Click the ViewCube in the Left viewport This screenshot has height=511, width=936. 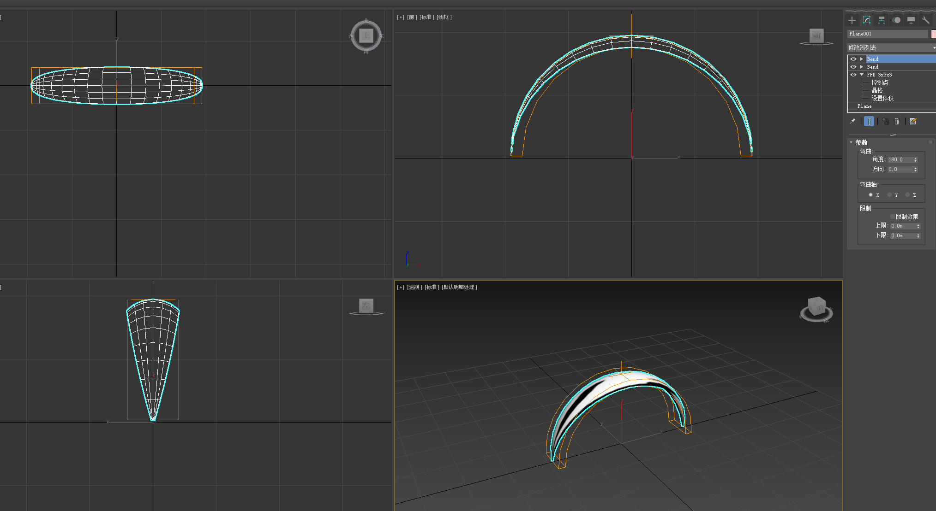pyautogui.click(x=366, y=306)
